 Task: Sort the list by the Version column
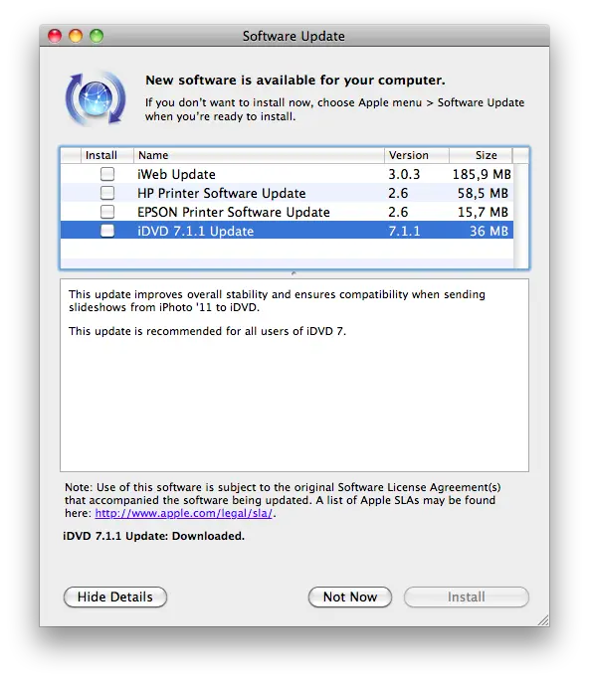(417, 155)
